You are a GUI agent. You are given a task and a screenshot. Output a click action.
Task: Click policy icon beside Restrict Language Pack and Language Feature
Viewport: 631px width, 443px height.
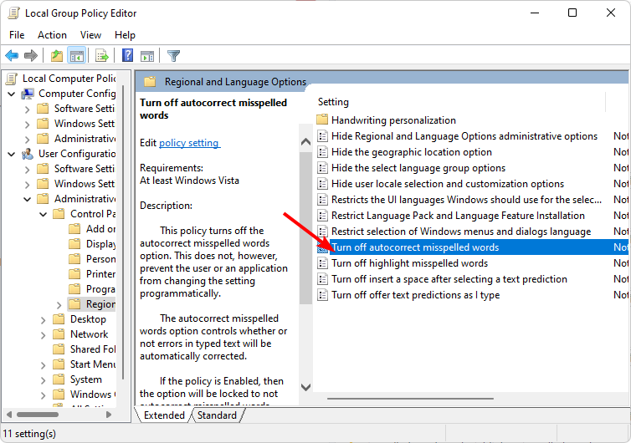click(322, 216)
